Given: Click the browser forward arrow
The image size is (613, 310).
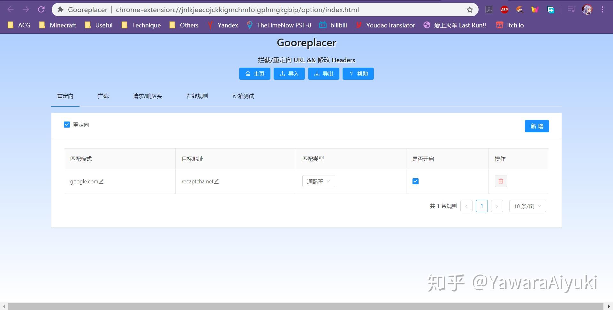Looking at the screenshot, I should coord(26,10).
